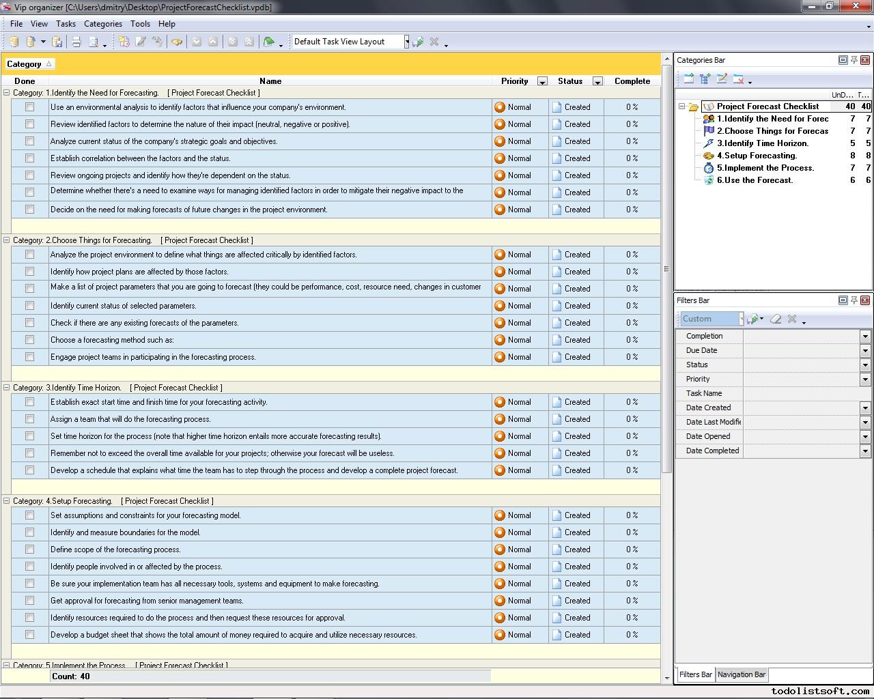
Task: Open the Categories menu
Action: [x=102, y=24]
